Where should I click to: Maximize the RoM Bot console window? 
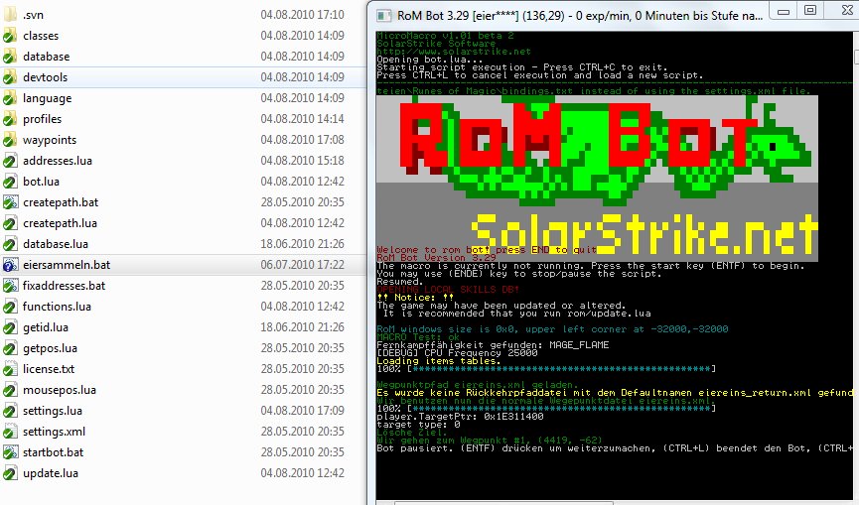[x=809, y=10]
